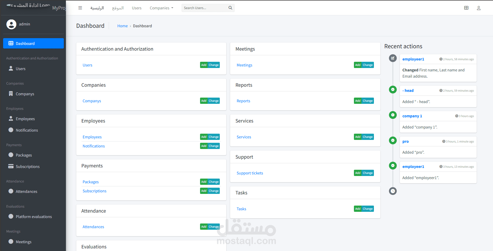This screenshot has height=251, width=493.
Task: Click the Change button for Reports
Action: point(368,101)
